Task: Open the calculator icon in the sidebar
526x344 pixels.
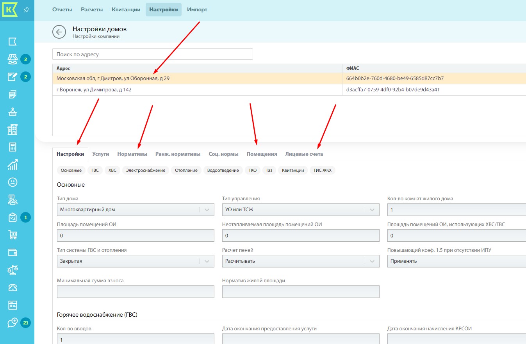Action: [12, 147]
